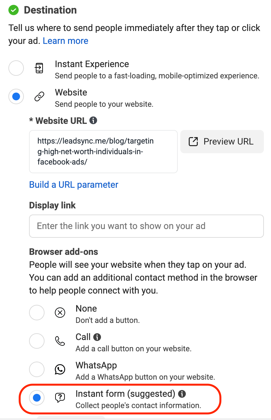Click the Instant Experience phone icon
The image size is (271, 420).
click(39, 68)
